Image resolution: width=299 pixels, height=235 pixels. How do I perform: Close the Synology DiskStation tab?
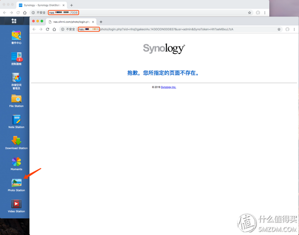coord(63,5)
